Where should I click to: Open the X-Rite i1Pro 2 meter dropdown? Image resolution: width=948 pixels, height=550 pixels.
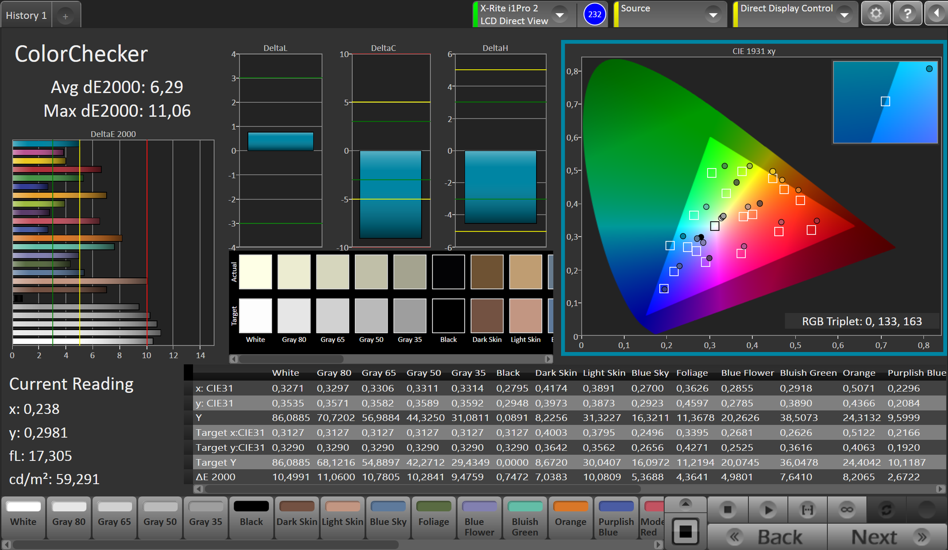pos(560,15)
